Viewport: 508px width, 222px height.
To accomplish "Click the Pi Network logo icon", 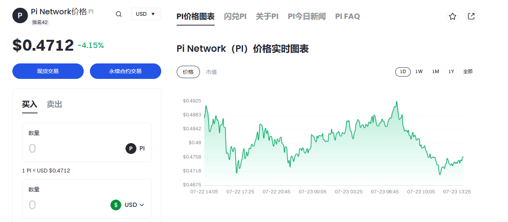I will [x=20, y=15].
